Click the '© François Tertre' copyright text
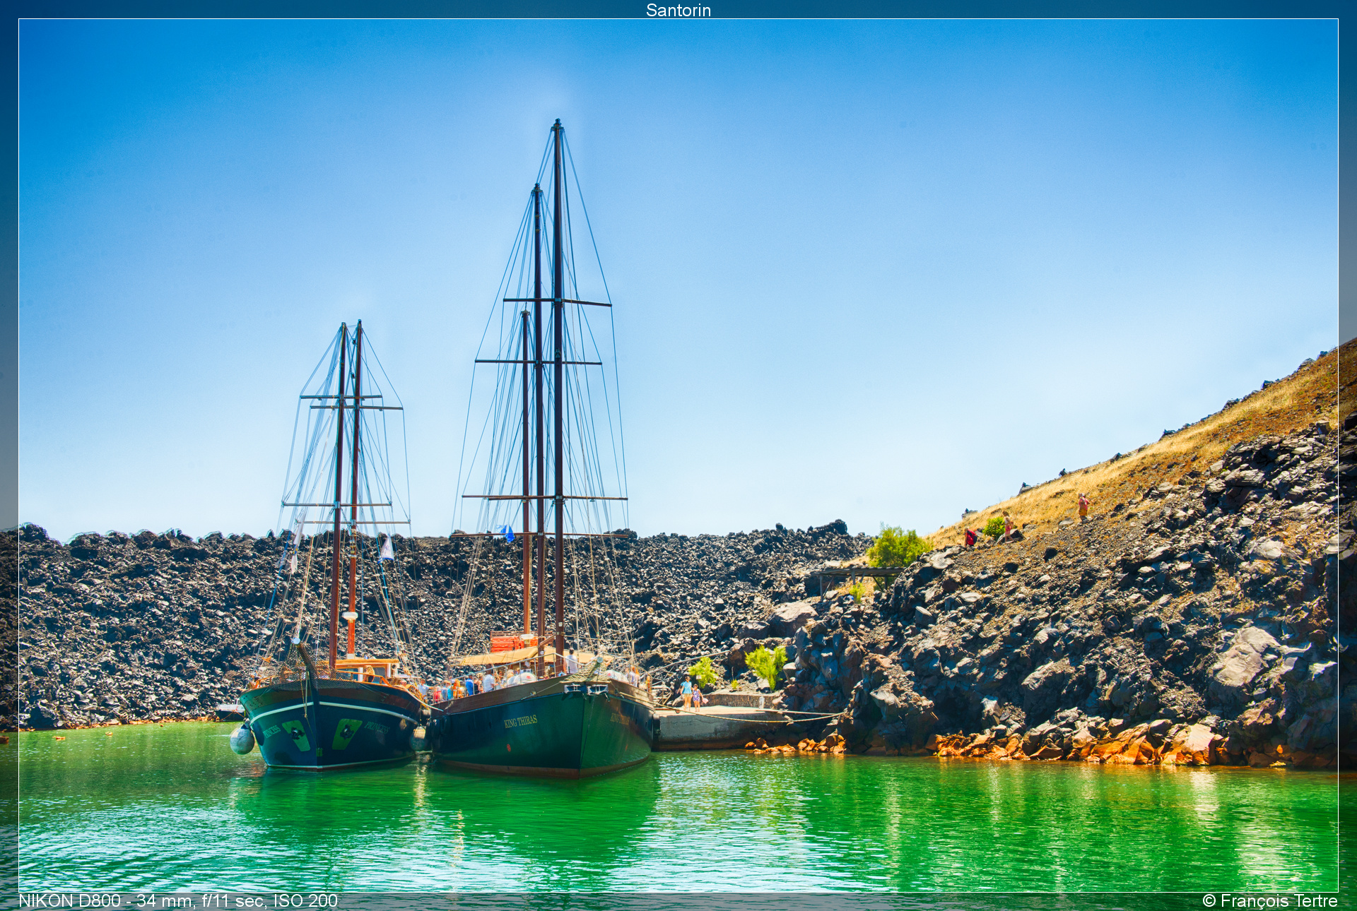The image size is (1357, 911). [1270, 901]
